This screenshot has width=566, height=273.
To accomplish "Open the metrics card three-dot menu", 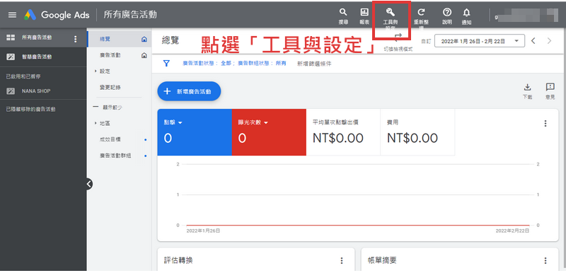I will pos(545,123).
